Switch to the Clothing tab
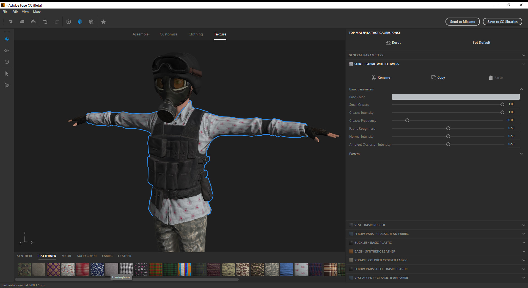This screenshot has width=528, height=288. (196, 34)
